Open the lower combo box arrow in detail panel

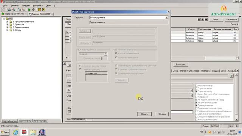[191, 96]
